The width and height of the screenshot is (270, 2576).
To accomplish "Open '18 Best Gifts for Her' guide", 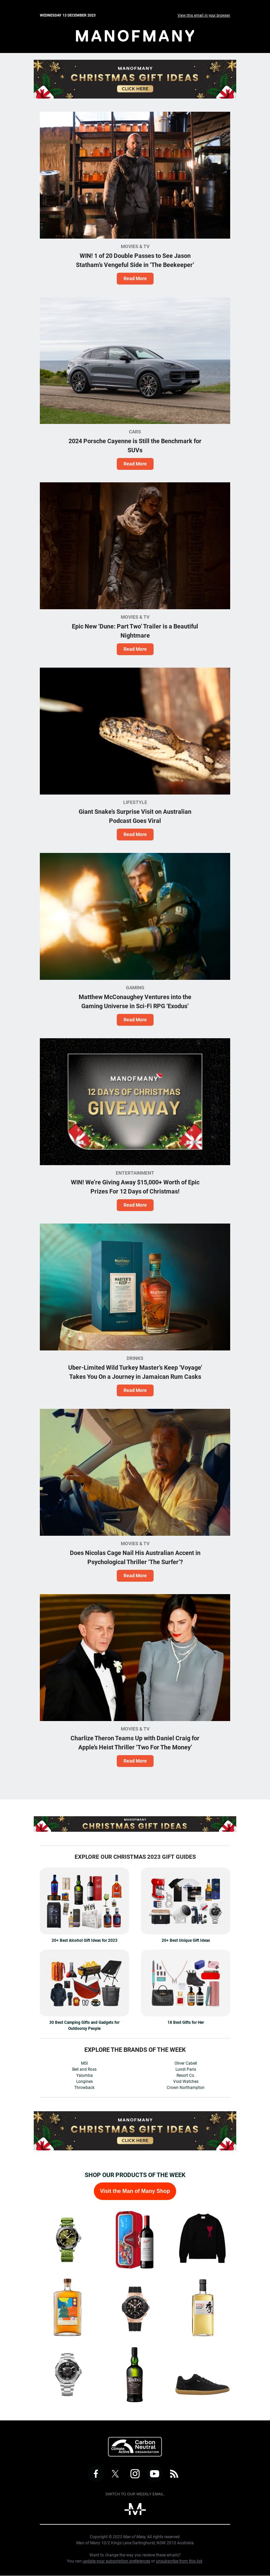I will click(x=186, y=2022).
